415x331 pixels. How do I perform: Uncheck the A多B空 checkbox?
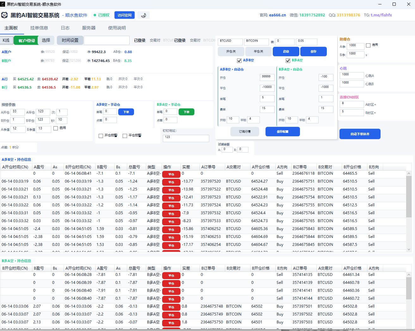(239, 61)
